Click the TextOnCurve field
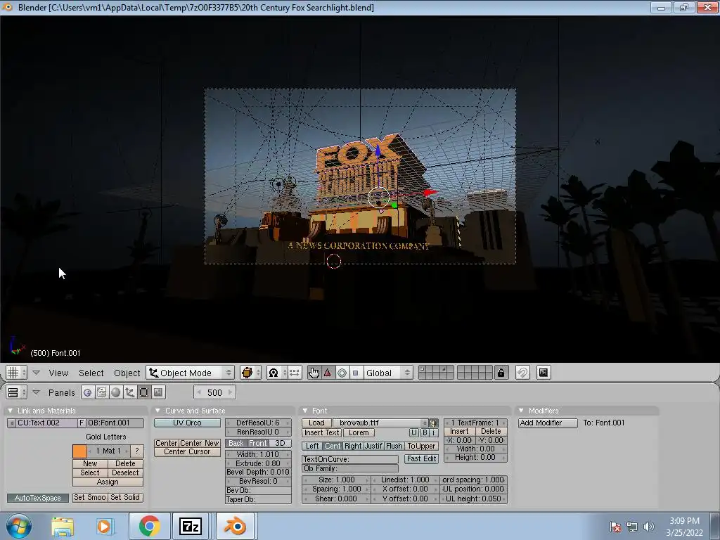This screenshot has width=720, height=540. [350, 459]
